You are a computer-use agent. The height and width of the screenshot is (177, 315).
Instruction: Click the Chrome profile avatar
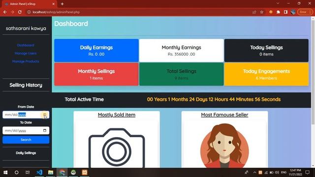293,12
